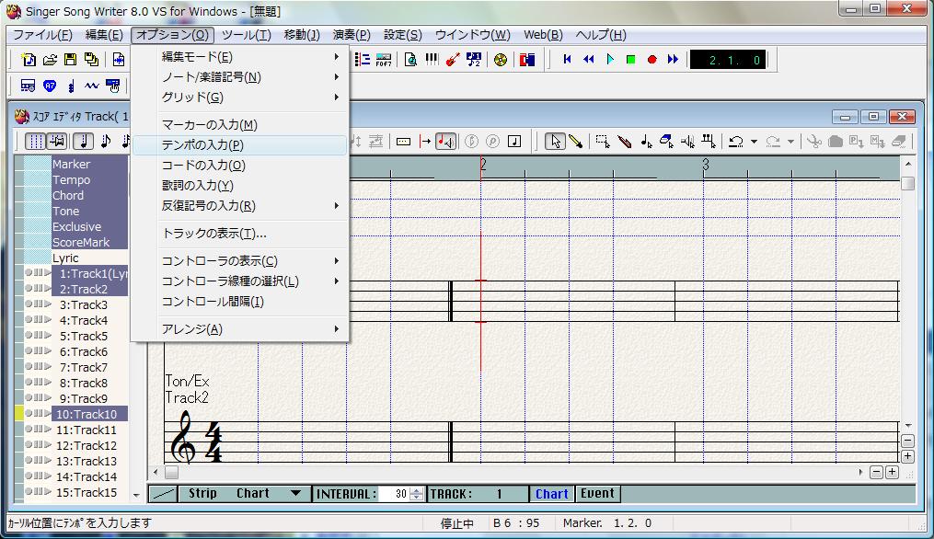Choose トラックの表示(T)... from the menu
The image size is (934, 539).
(241, 234)
